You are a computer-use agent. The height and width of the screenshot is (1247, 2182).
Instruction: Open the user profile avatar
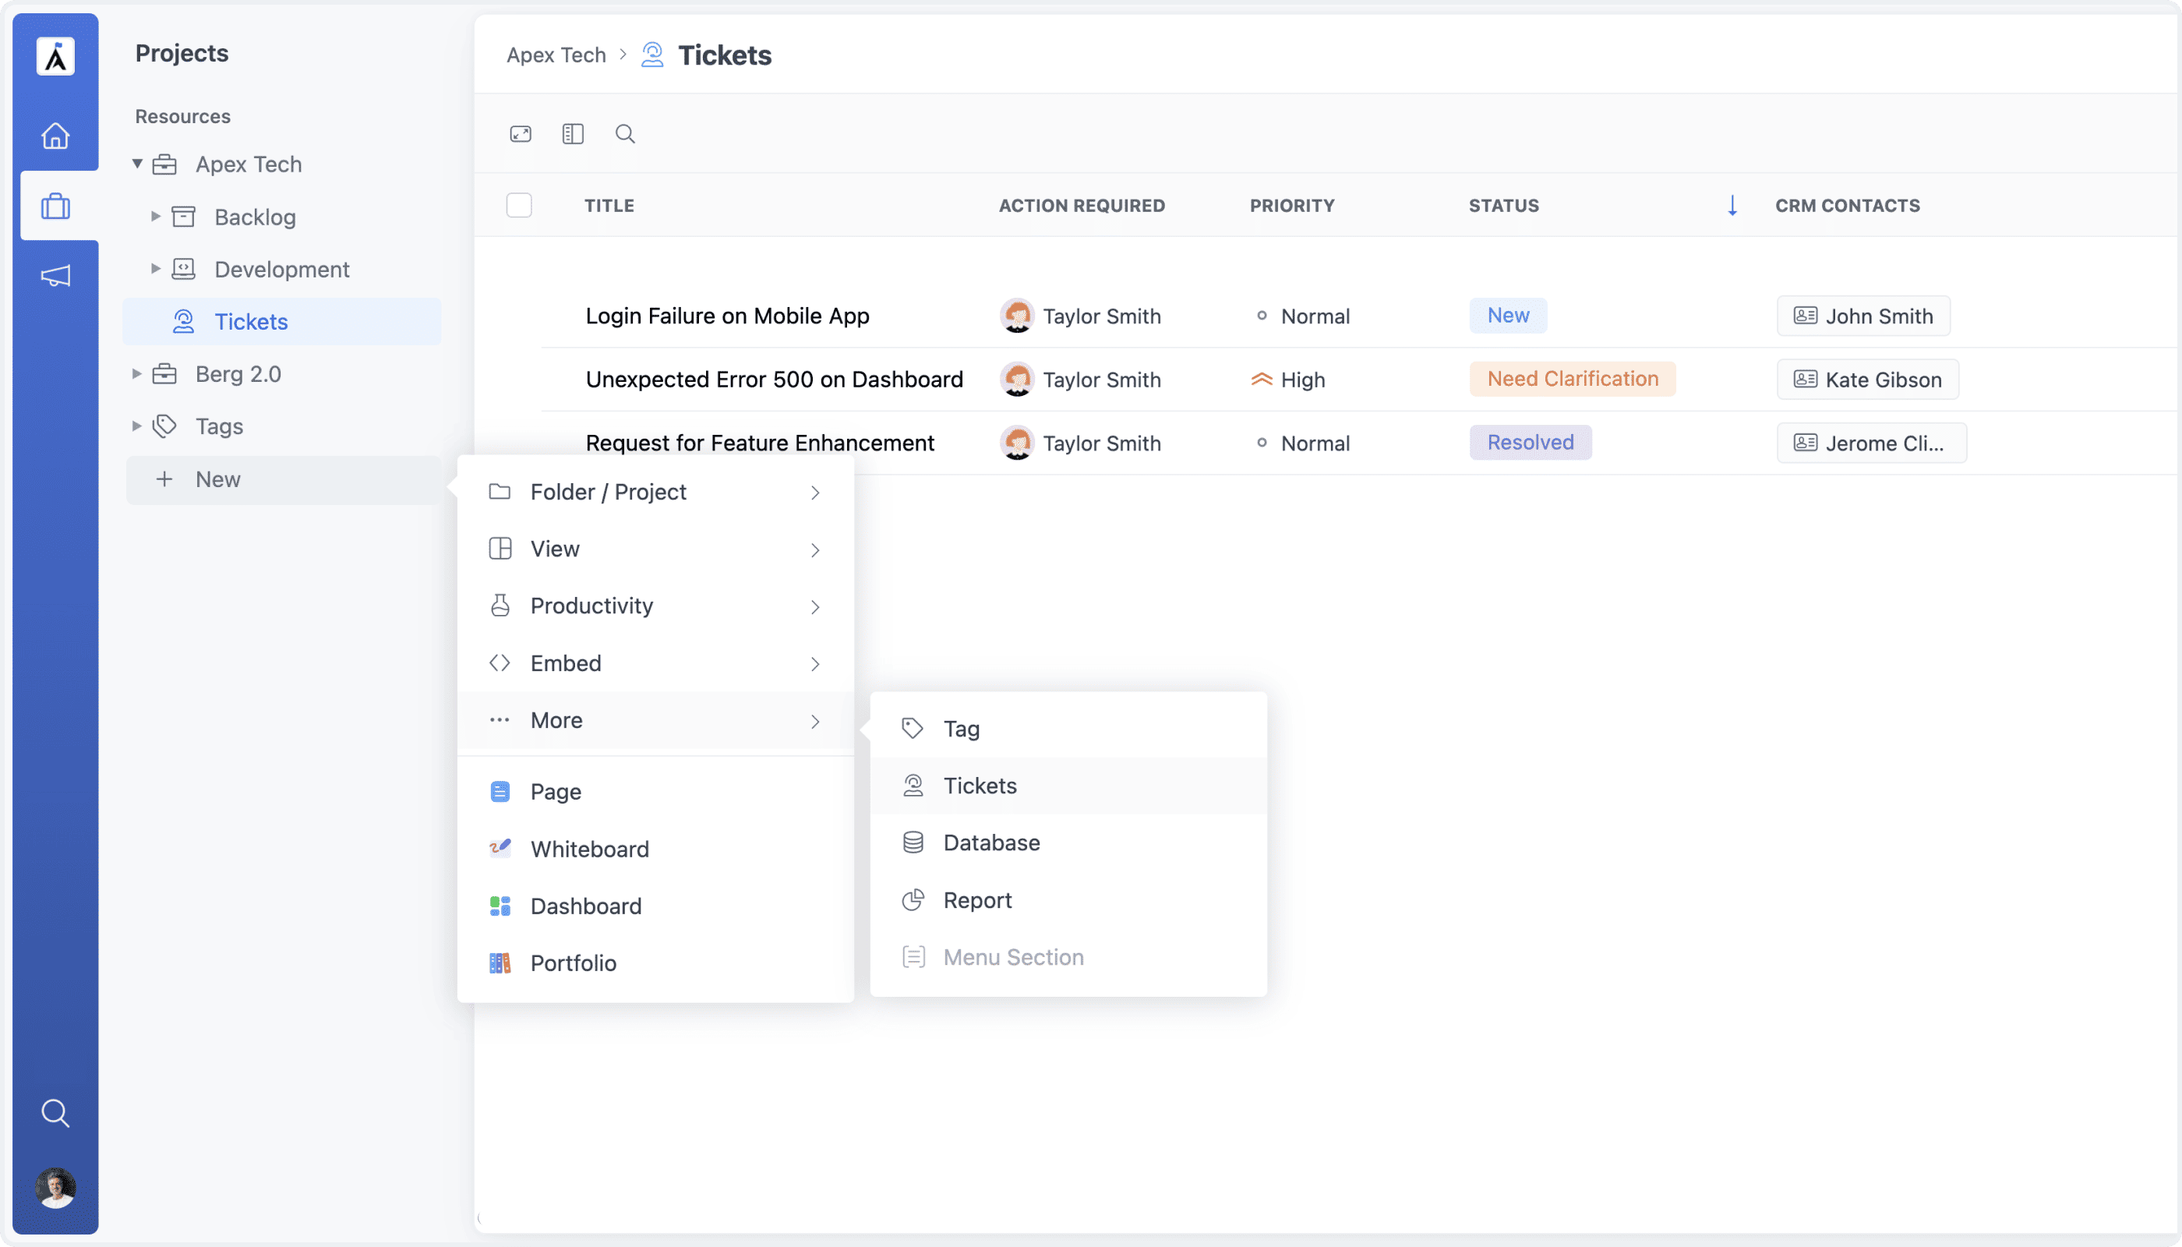(55, 1188)
